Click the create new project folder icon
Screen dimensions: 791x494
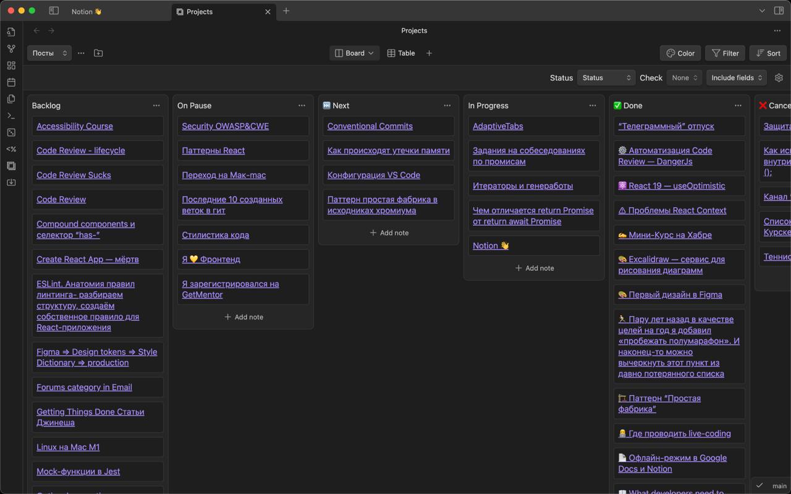click(x=98, y=53)
